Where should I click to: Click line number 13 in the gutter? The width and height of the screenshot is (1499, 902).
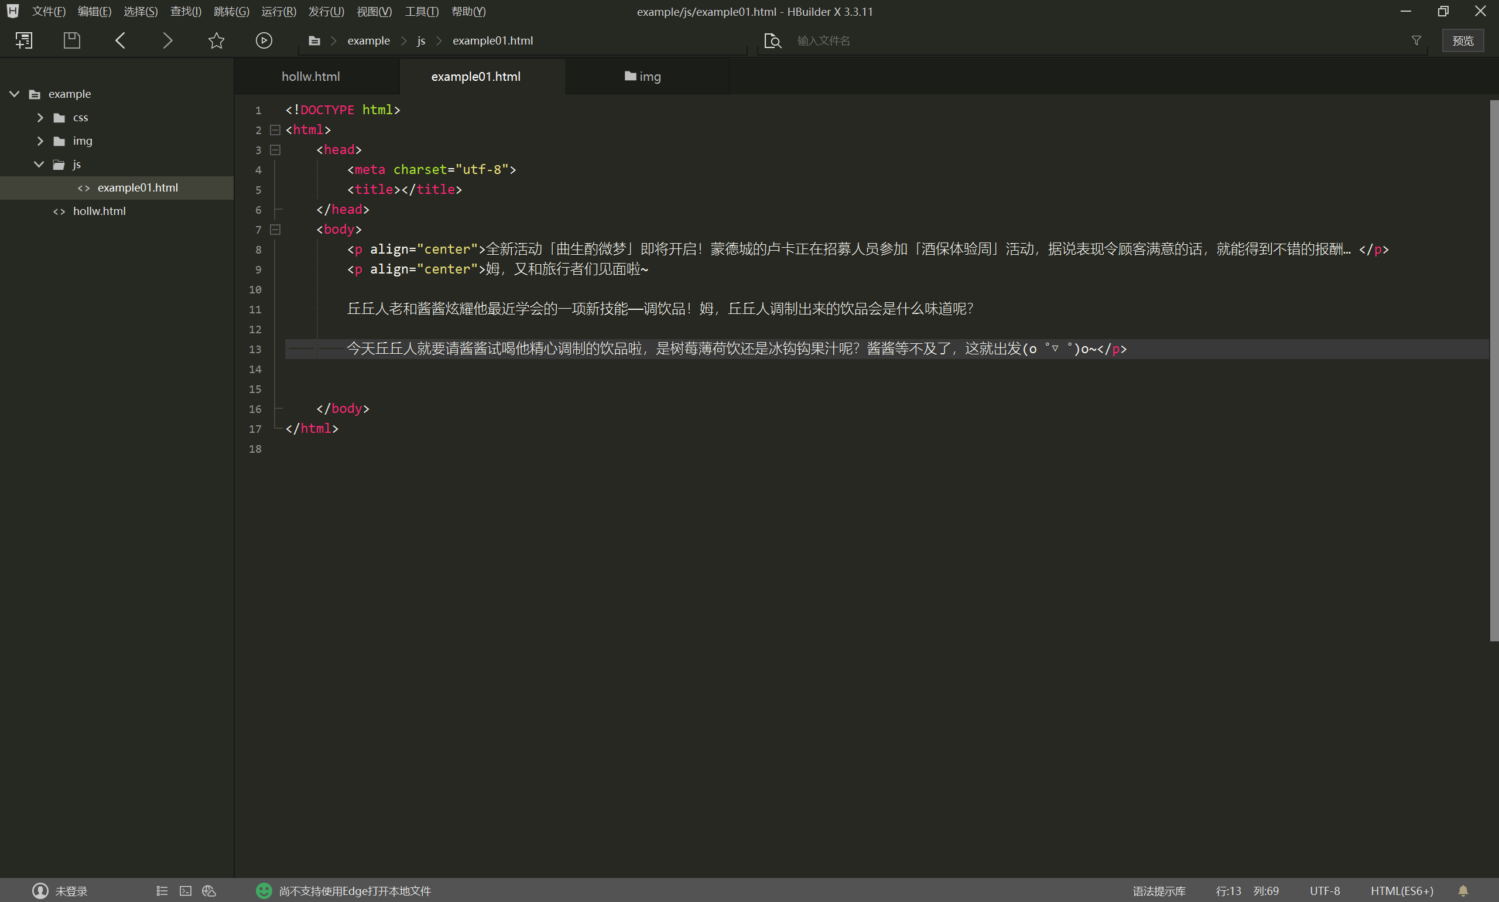[255, 350]
